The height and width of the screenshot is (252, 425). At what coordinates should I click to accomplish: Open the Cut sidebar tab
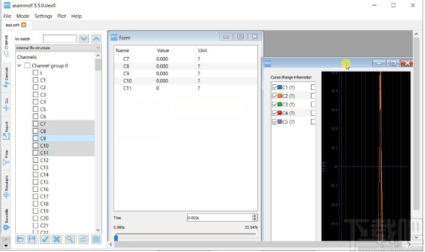[6, 104]
